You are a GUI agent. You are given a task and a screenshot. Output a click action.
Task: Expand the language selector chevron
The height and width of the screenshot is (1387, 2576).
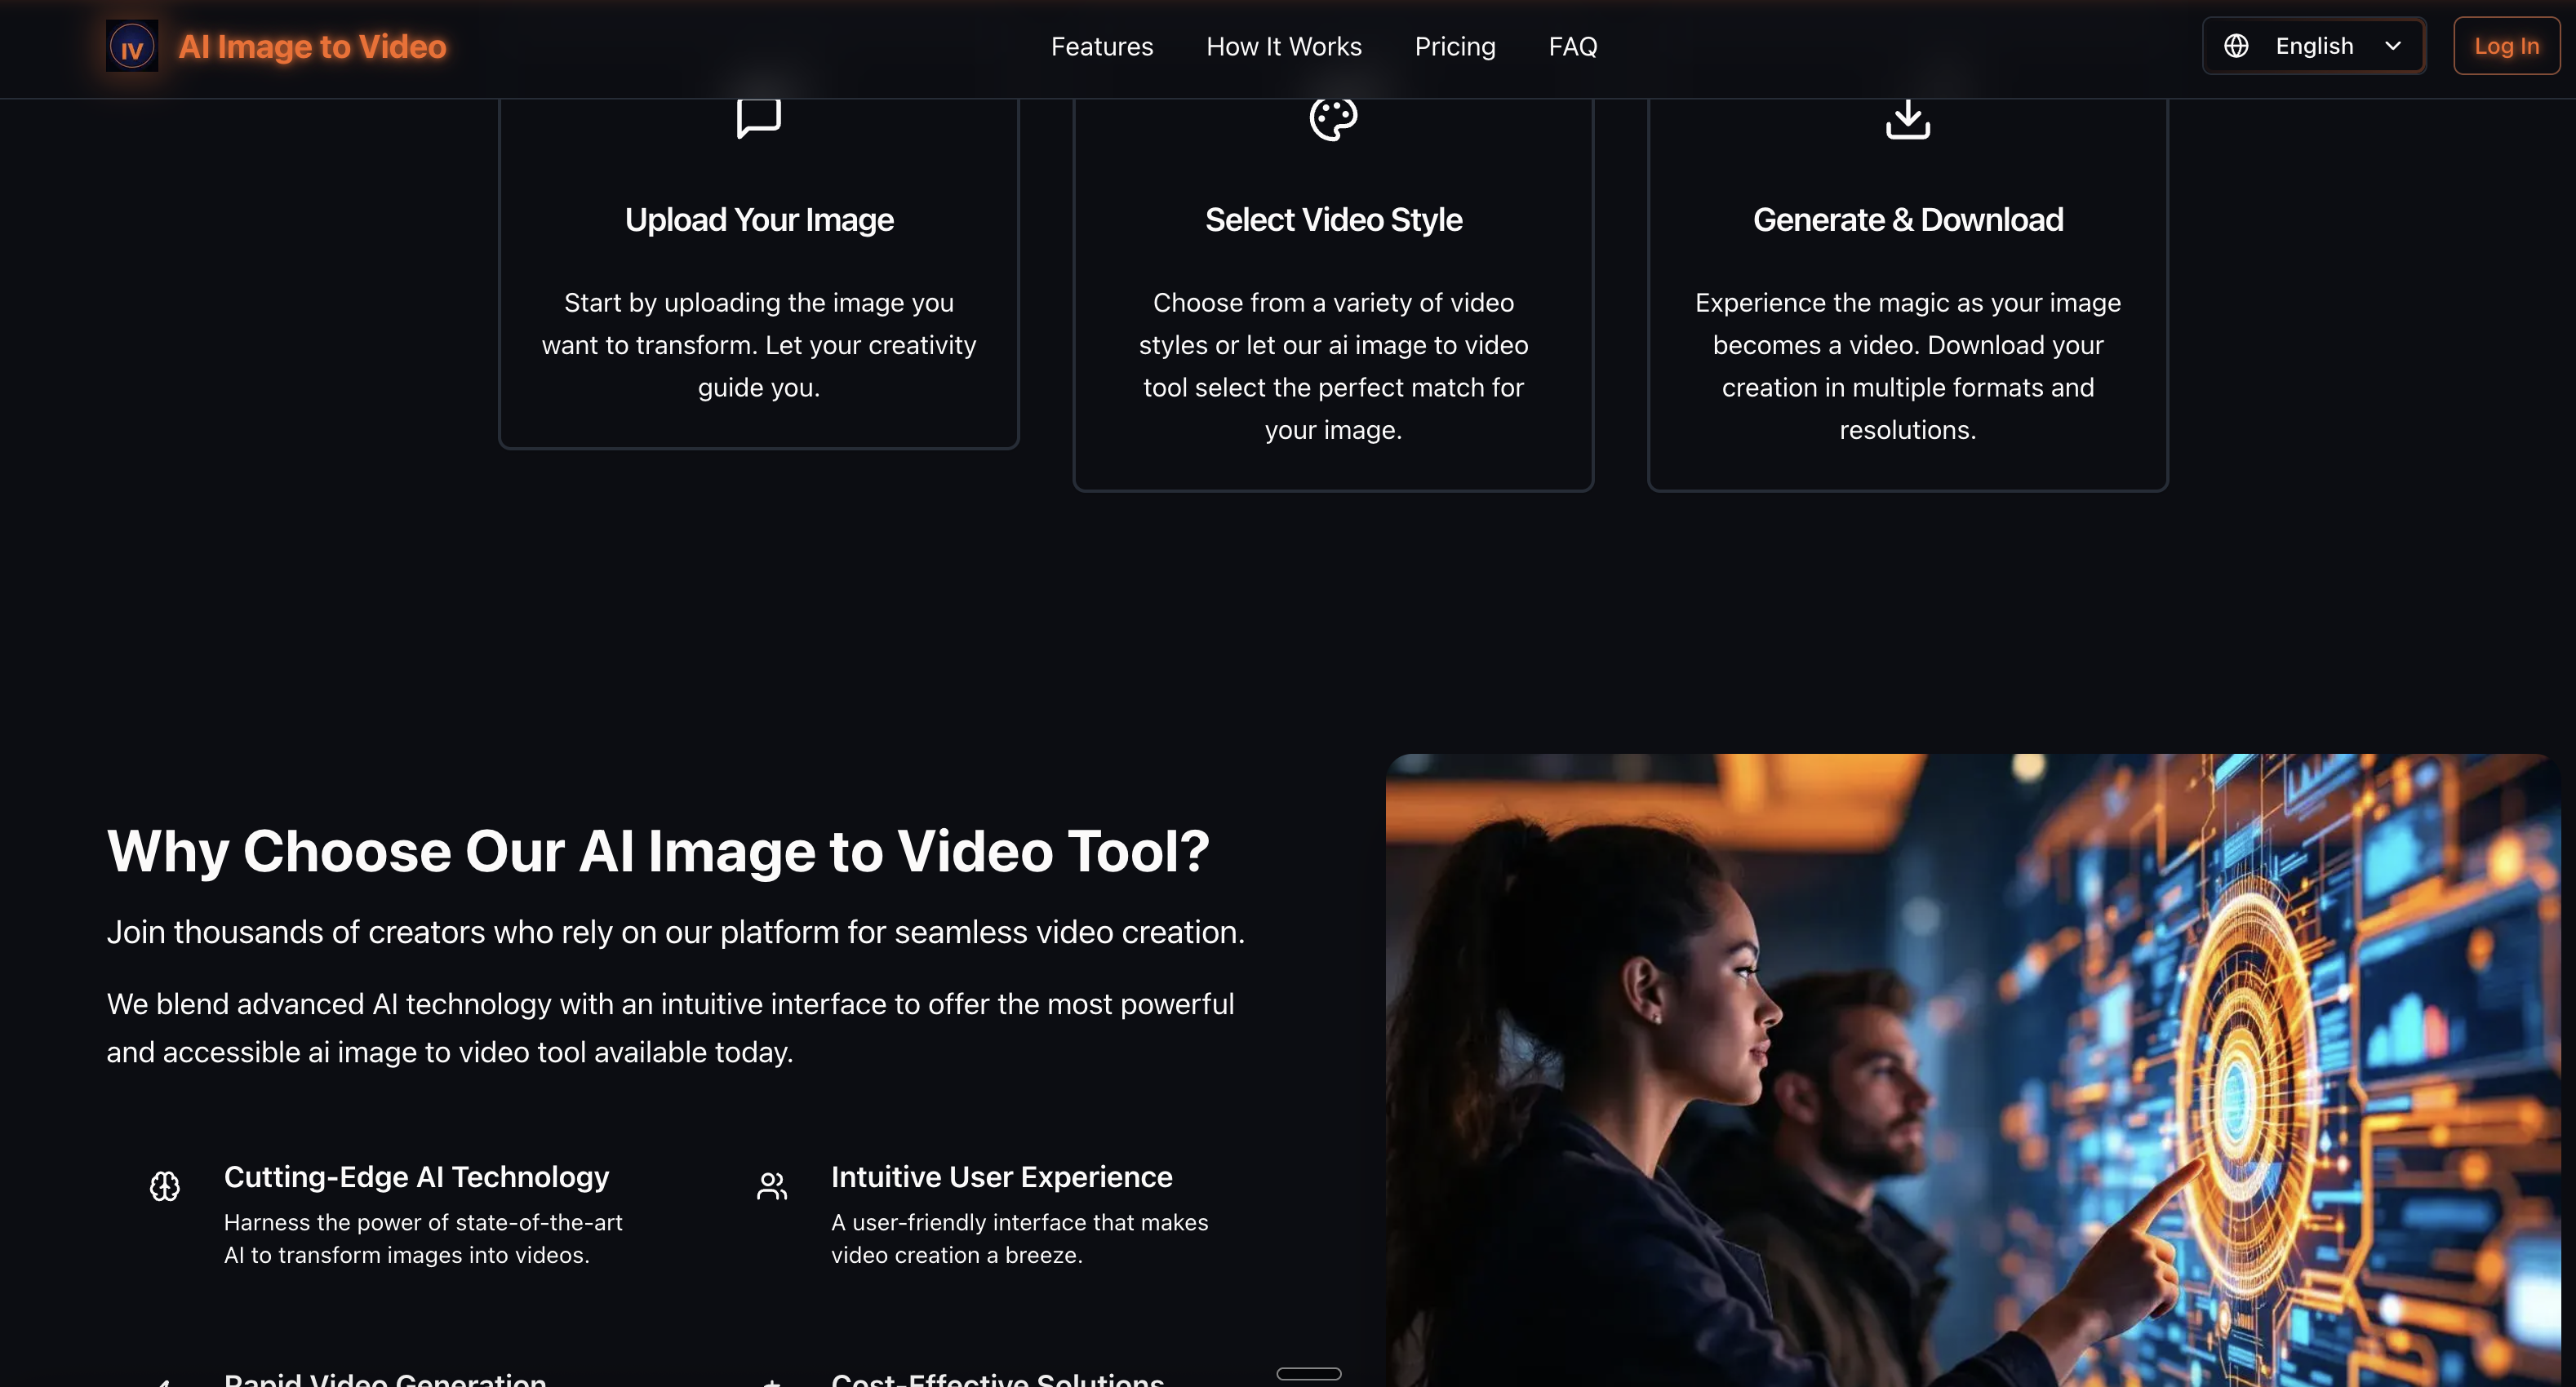pyautogui.click(x=2394, y=46)
